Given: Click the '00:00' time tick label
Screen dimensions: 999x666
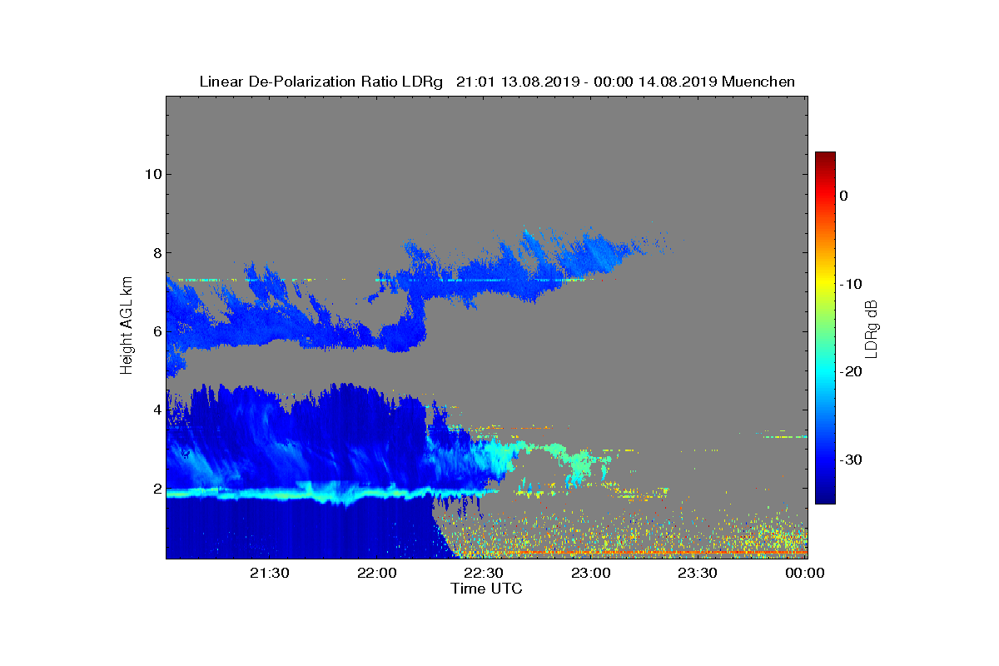Looking at the screenshot, I should click(x=804, y=573).
